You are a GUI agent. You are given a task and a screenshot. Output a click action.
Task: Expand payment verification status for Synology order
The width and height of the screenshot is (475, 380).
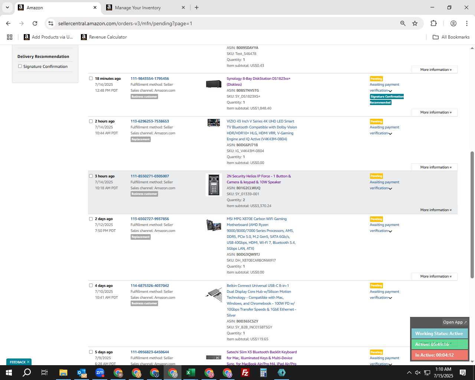coord(390,91)
